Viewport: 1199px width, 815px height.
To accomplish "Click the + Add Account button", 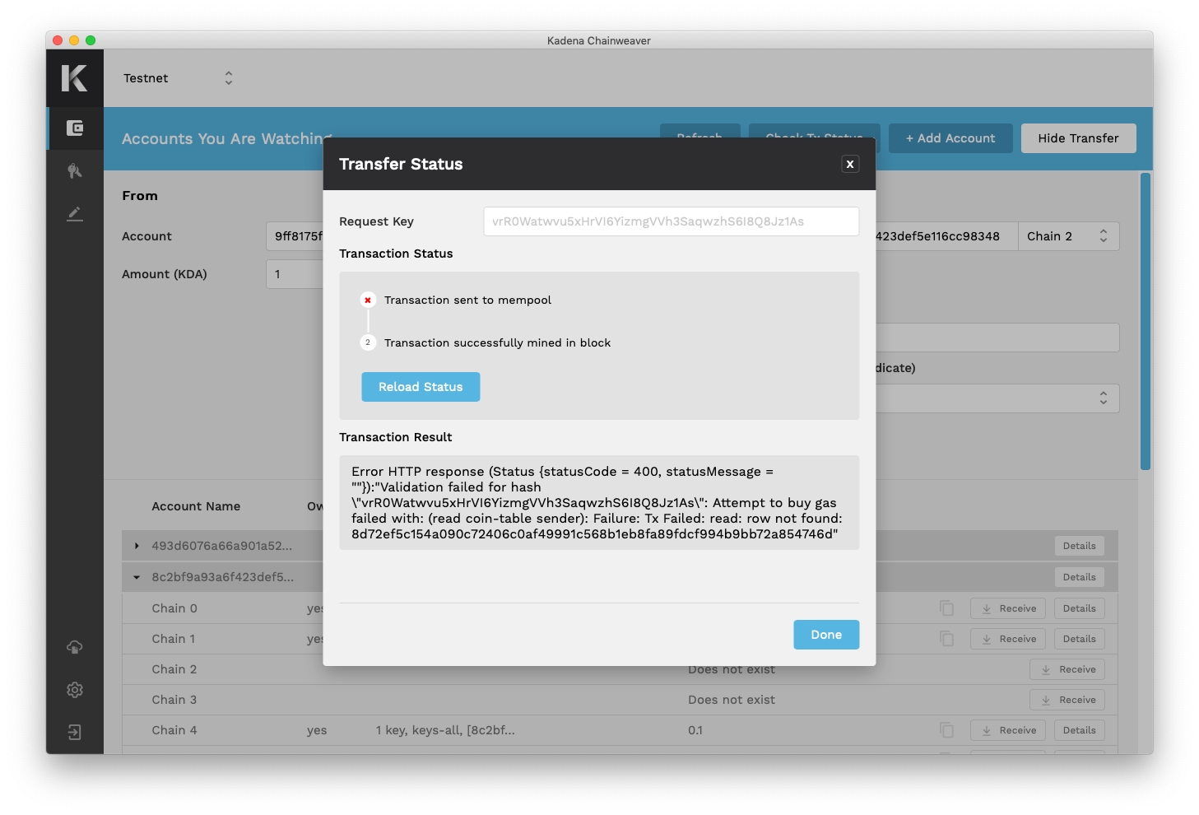I will 950,138.
